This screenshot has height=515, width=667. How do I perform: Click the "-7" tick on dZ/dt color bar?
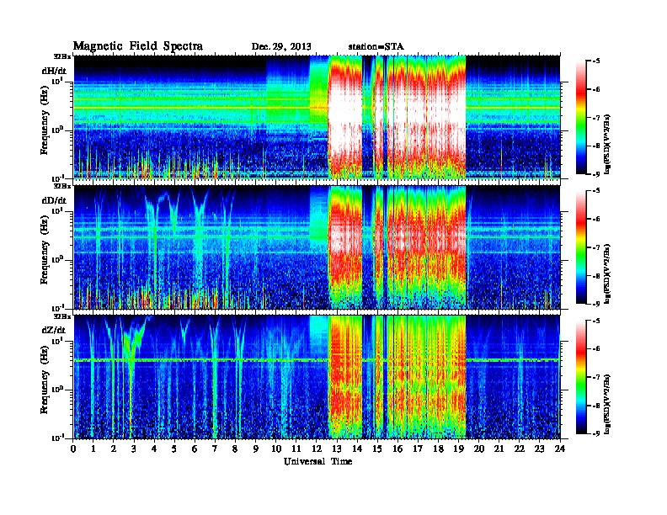click(596, 377)
